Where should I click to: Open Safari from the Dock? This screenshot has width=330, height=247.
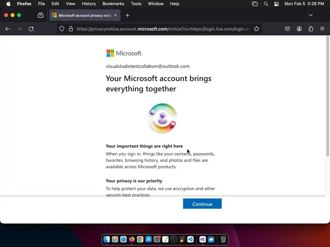point(123,239)
